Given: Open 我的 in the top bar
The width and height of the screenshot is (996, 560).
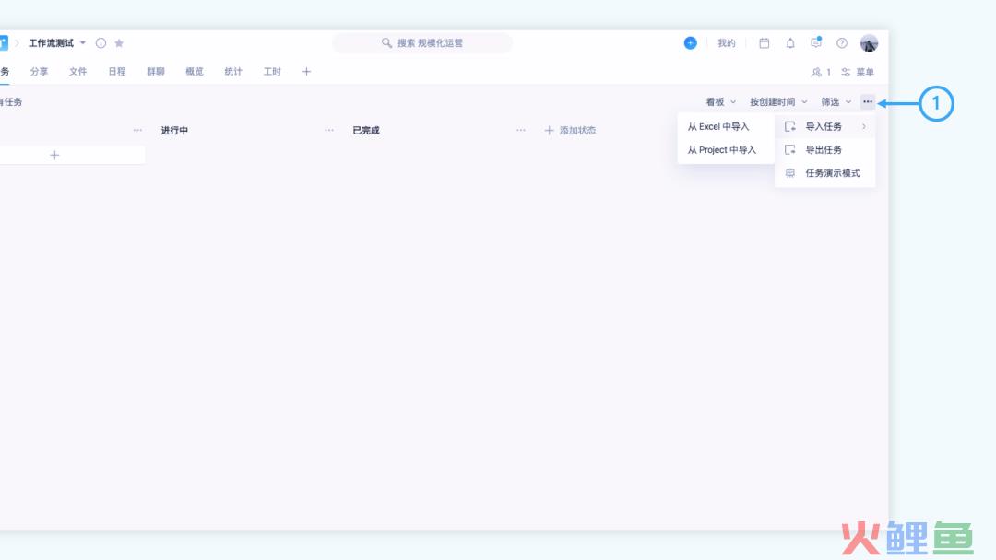Looking at the screenshot, I should [x=726, y=43].
